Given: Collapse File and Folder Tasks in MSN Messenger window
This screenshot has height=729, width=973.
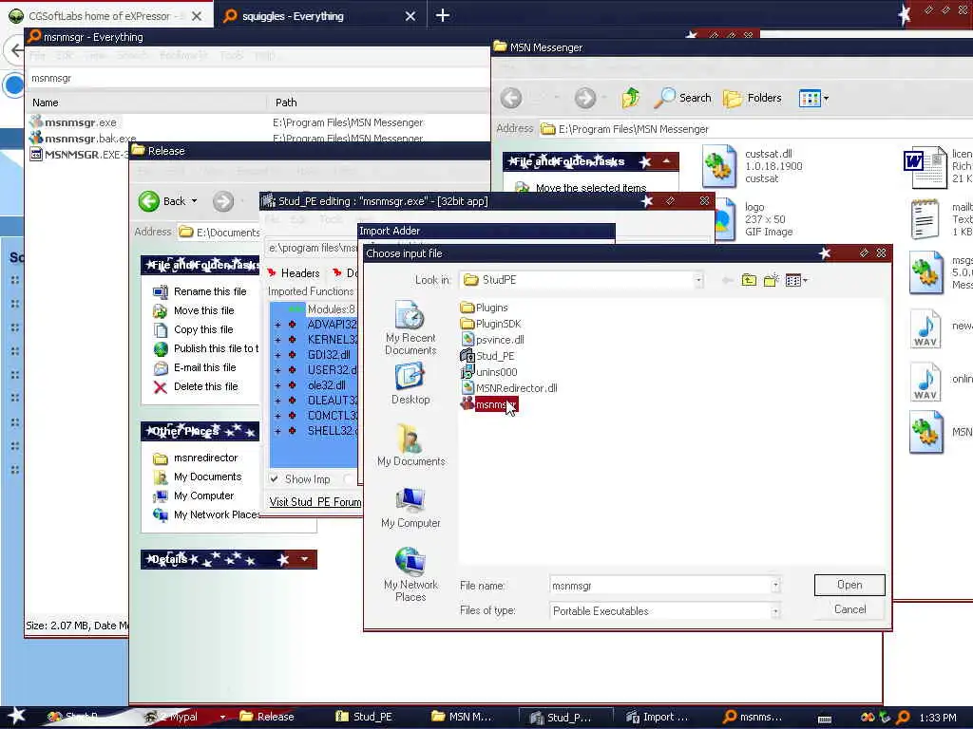Looking at the screenshot, I should [666, 161].
